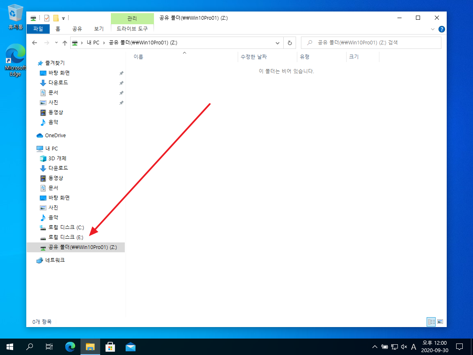Open taskbar search magnifier
The height and width of the screenshot is (355, 473).
tap(30, 347)
